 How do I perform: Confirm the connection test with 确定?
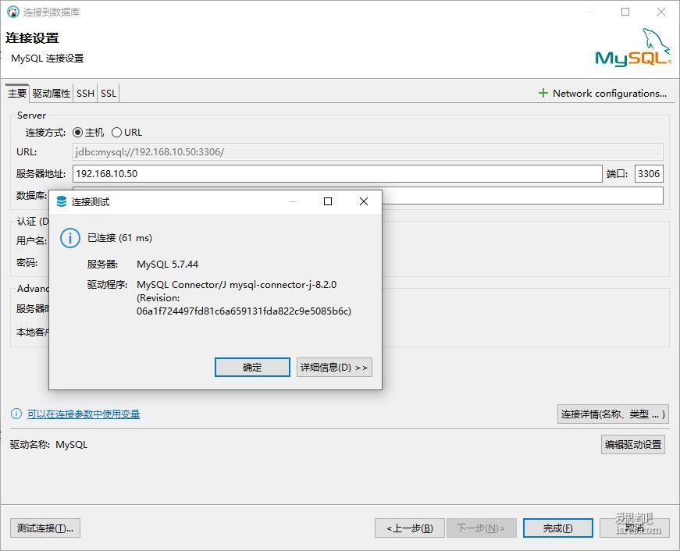[x=252, y=367]
